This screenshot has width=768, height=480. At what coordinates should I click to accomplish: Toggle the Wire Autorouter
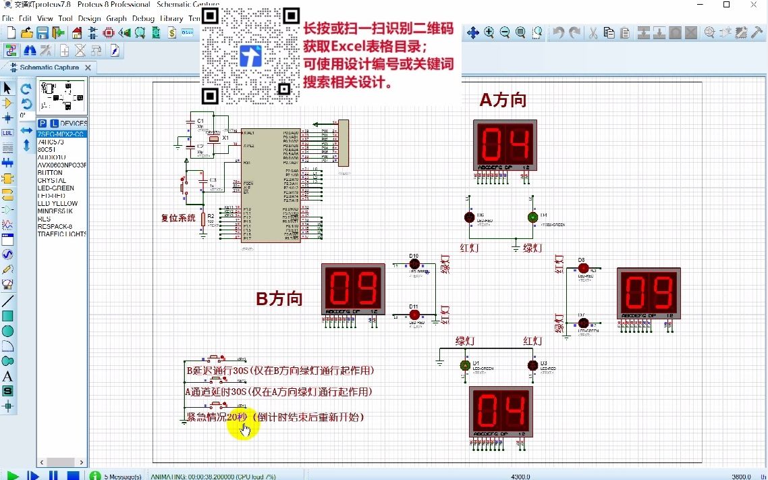[10, 49]
